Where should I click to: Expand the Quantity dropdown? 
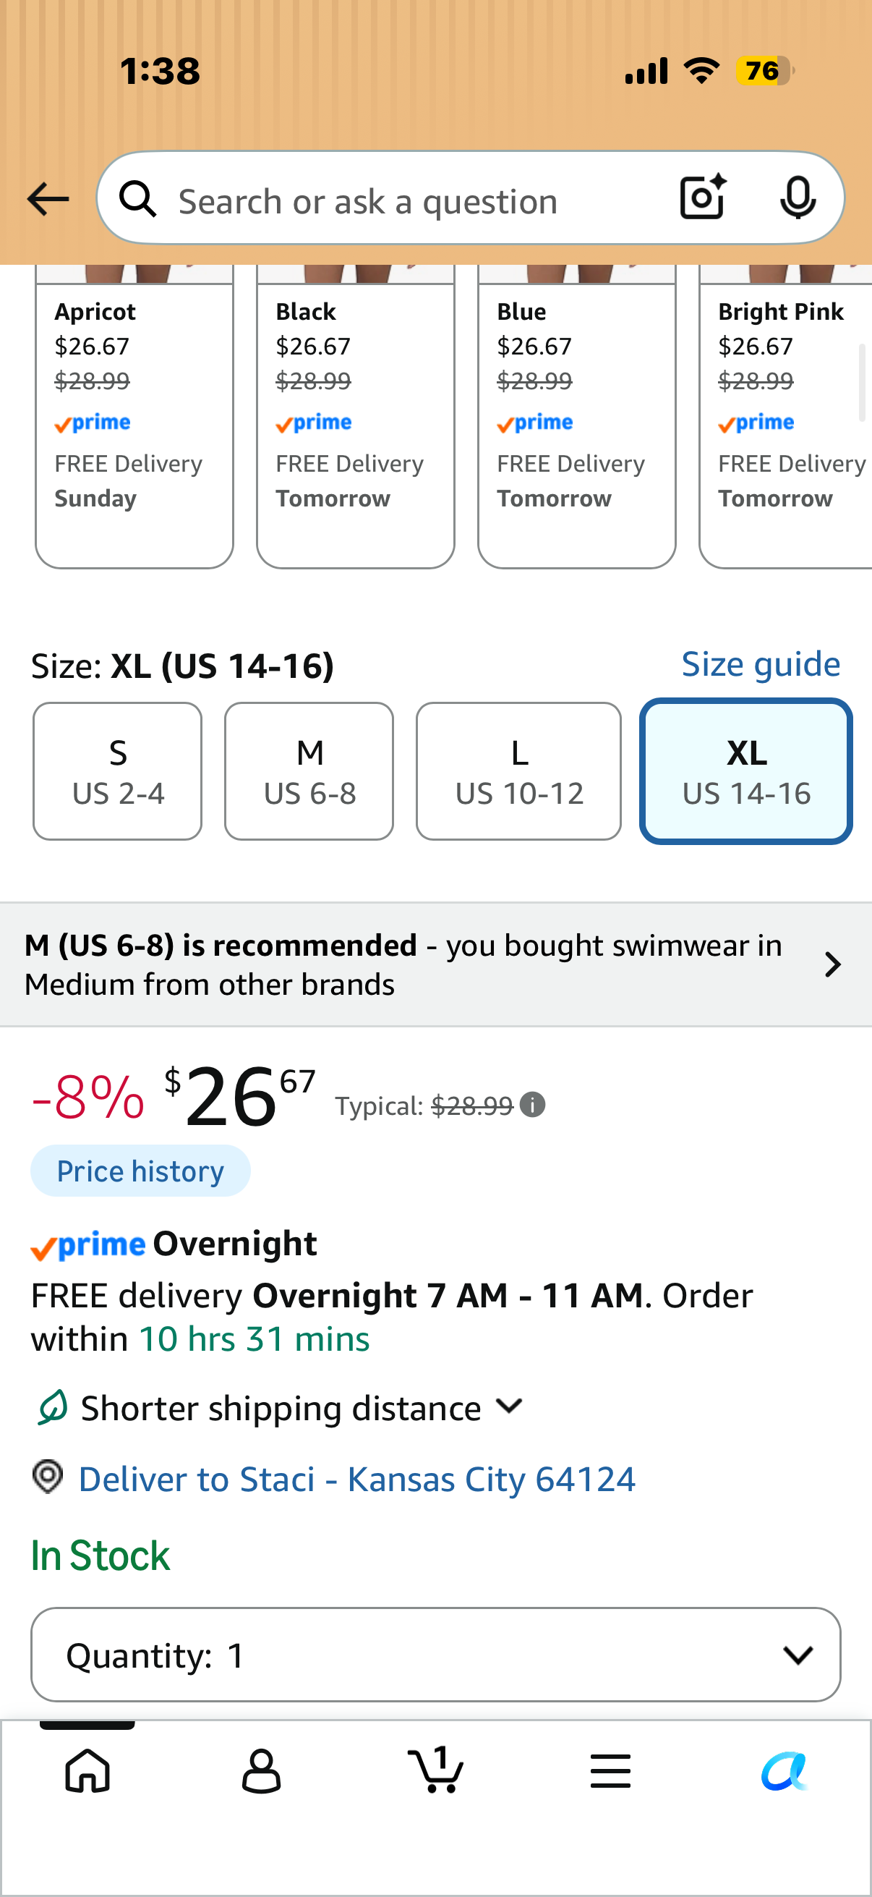click(x=435, y=1654)
